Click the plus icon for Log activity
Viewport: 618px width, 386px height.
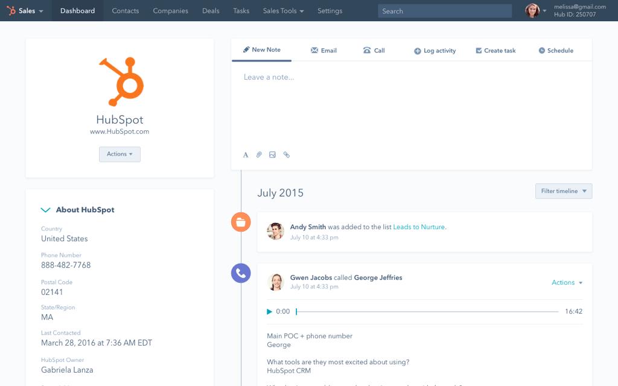point(418,51)
